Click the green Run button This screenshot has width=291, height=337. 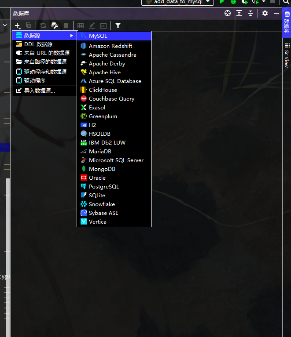point(222,2)
